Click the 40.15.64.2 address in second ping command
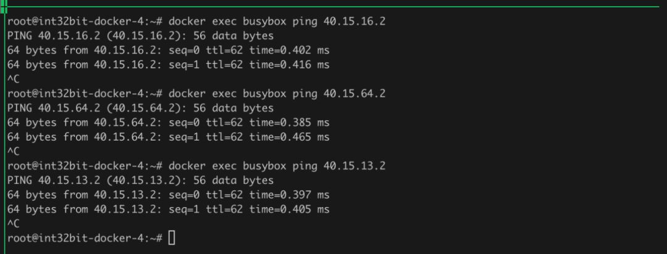 click(354, 94)
